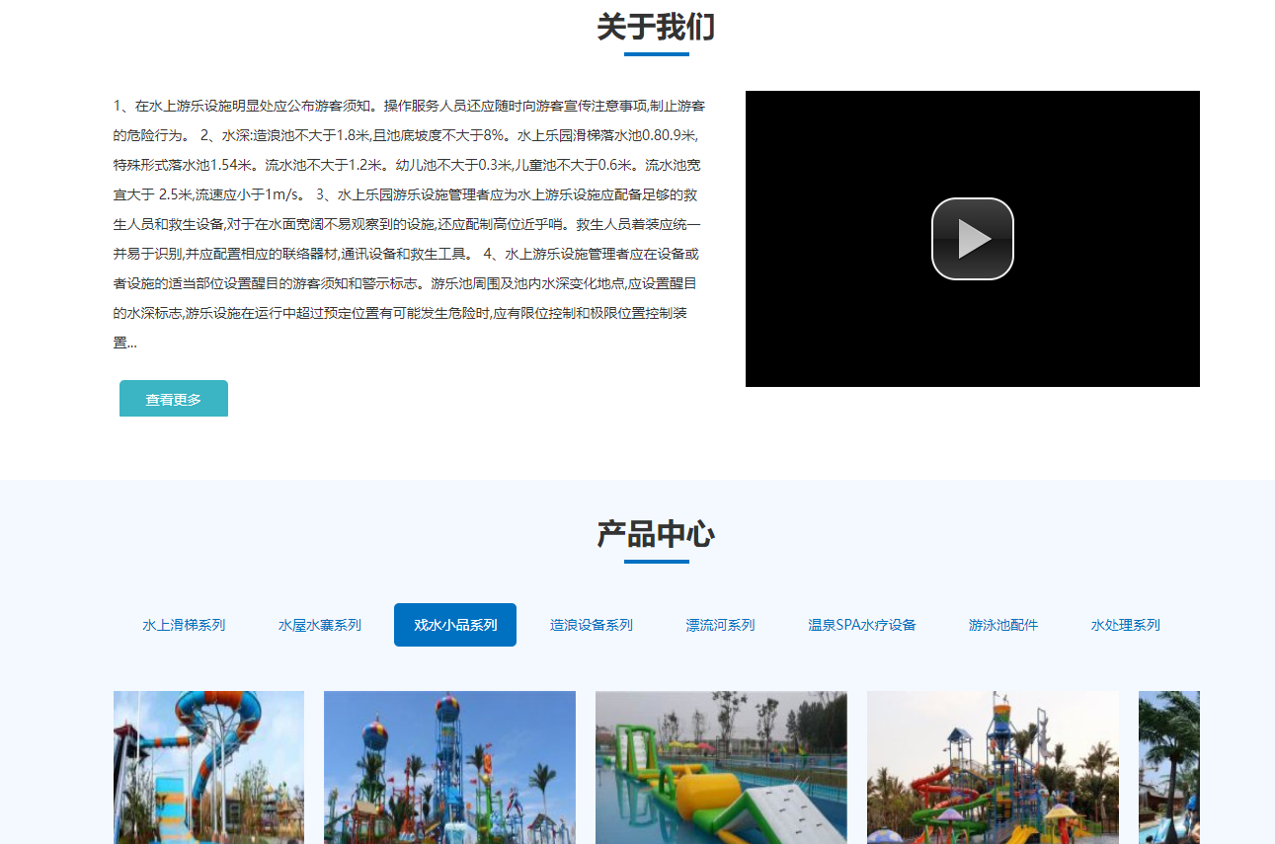Viewport: 1275px width, 844px height.
Task: Go to the 漂流河系列 tab
Action: pos(721,625)
